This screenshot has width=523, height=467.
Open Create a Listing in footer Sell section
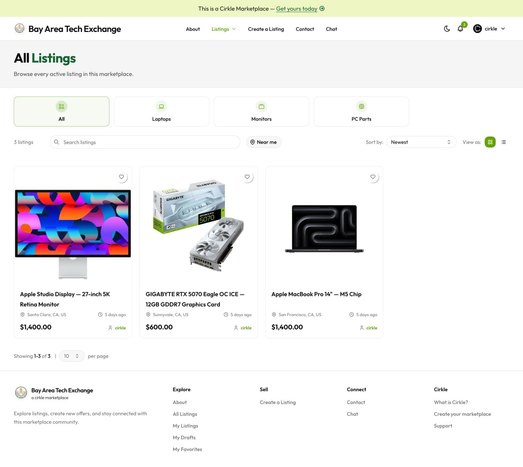click(x=278, y=402)
